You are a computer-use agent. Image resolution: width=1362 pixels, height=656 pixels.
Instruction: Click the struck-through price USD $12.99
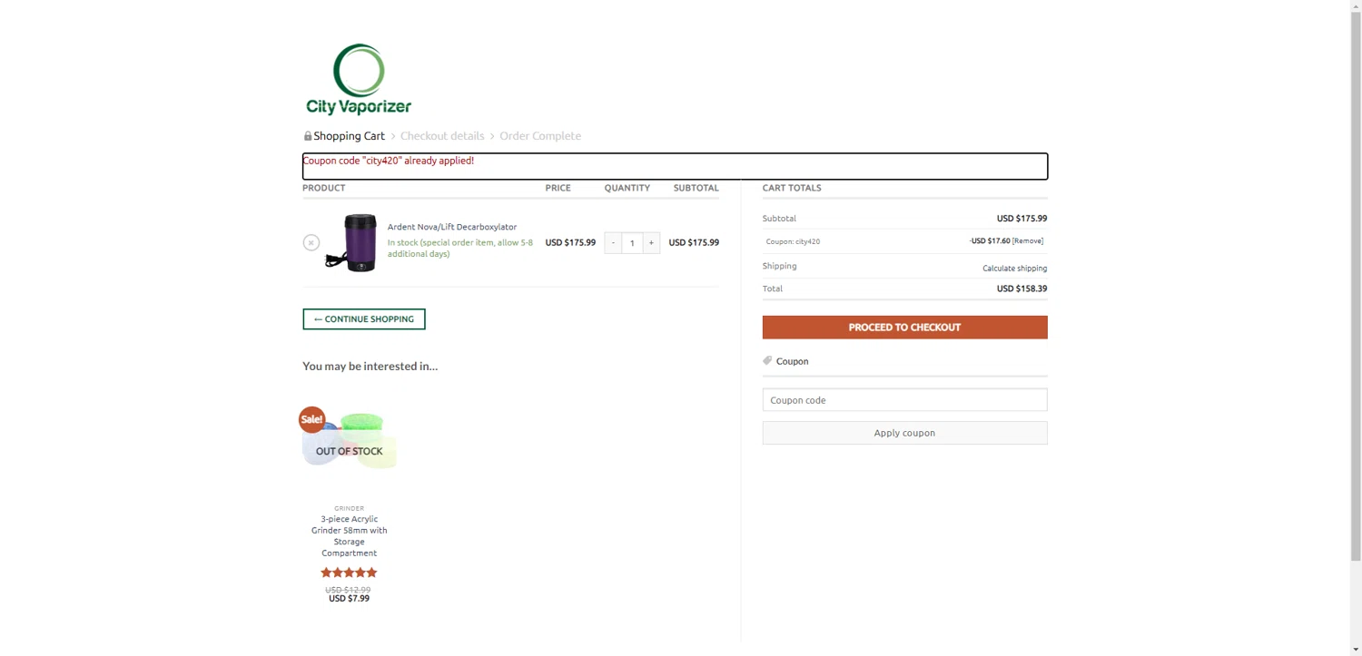tap(349, 590)
